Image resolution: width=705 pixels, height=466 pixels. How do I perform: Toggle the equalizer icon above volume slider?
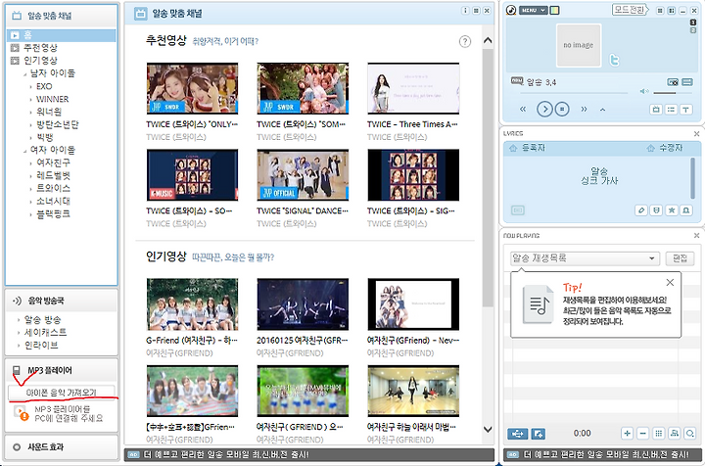pyautogui.click(x=687, y=82)
